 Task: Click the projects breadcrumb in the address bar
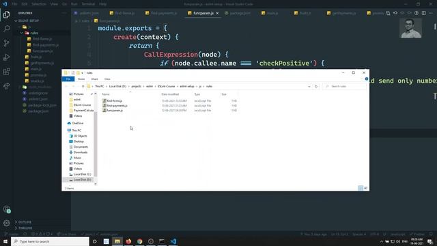(x=137, y=87)
